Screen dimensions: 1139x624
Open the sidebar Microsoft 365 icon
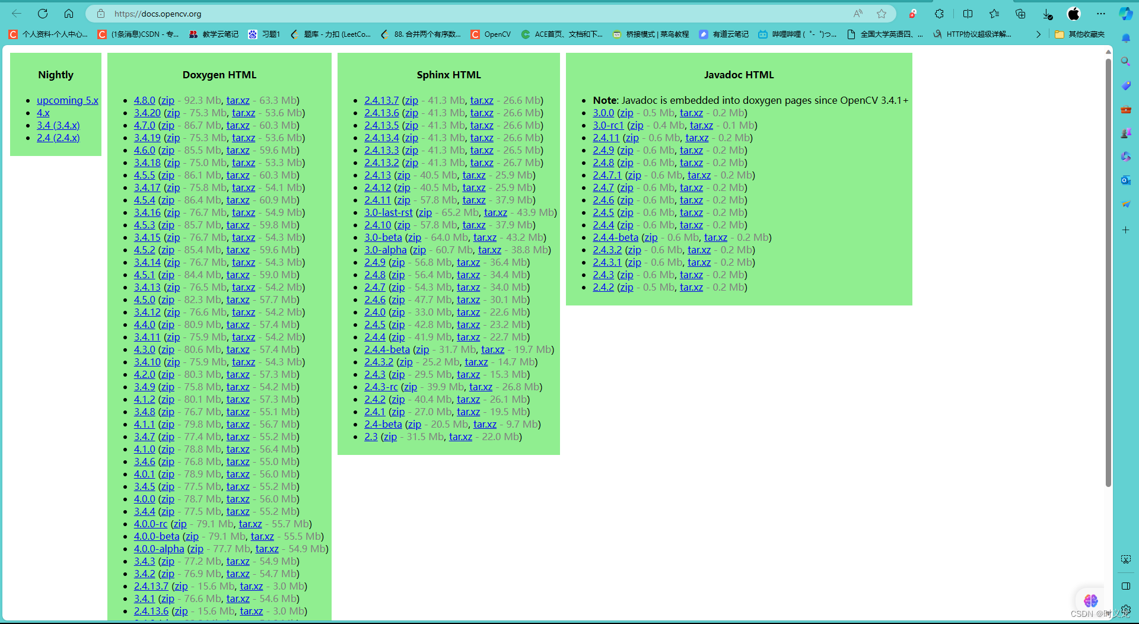(1126, 157)
